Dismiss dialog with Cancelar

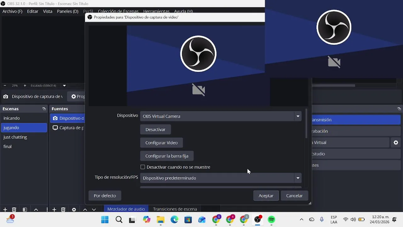[x=294, y=196]
